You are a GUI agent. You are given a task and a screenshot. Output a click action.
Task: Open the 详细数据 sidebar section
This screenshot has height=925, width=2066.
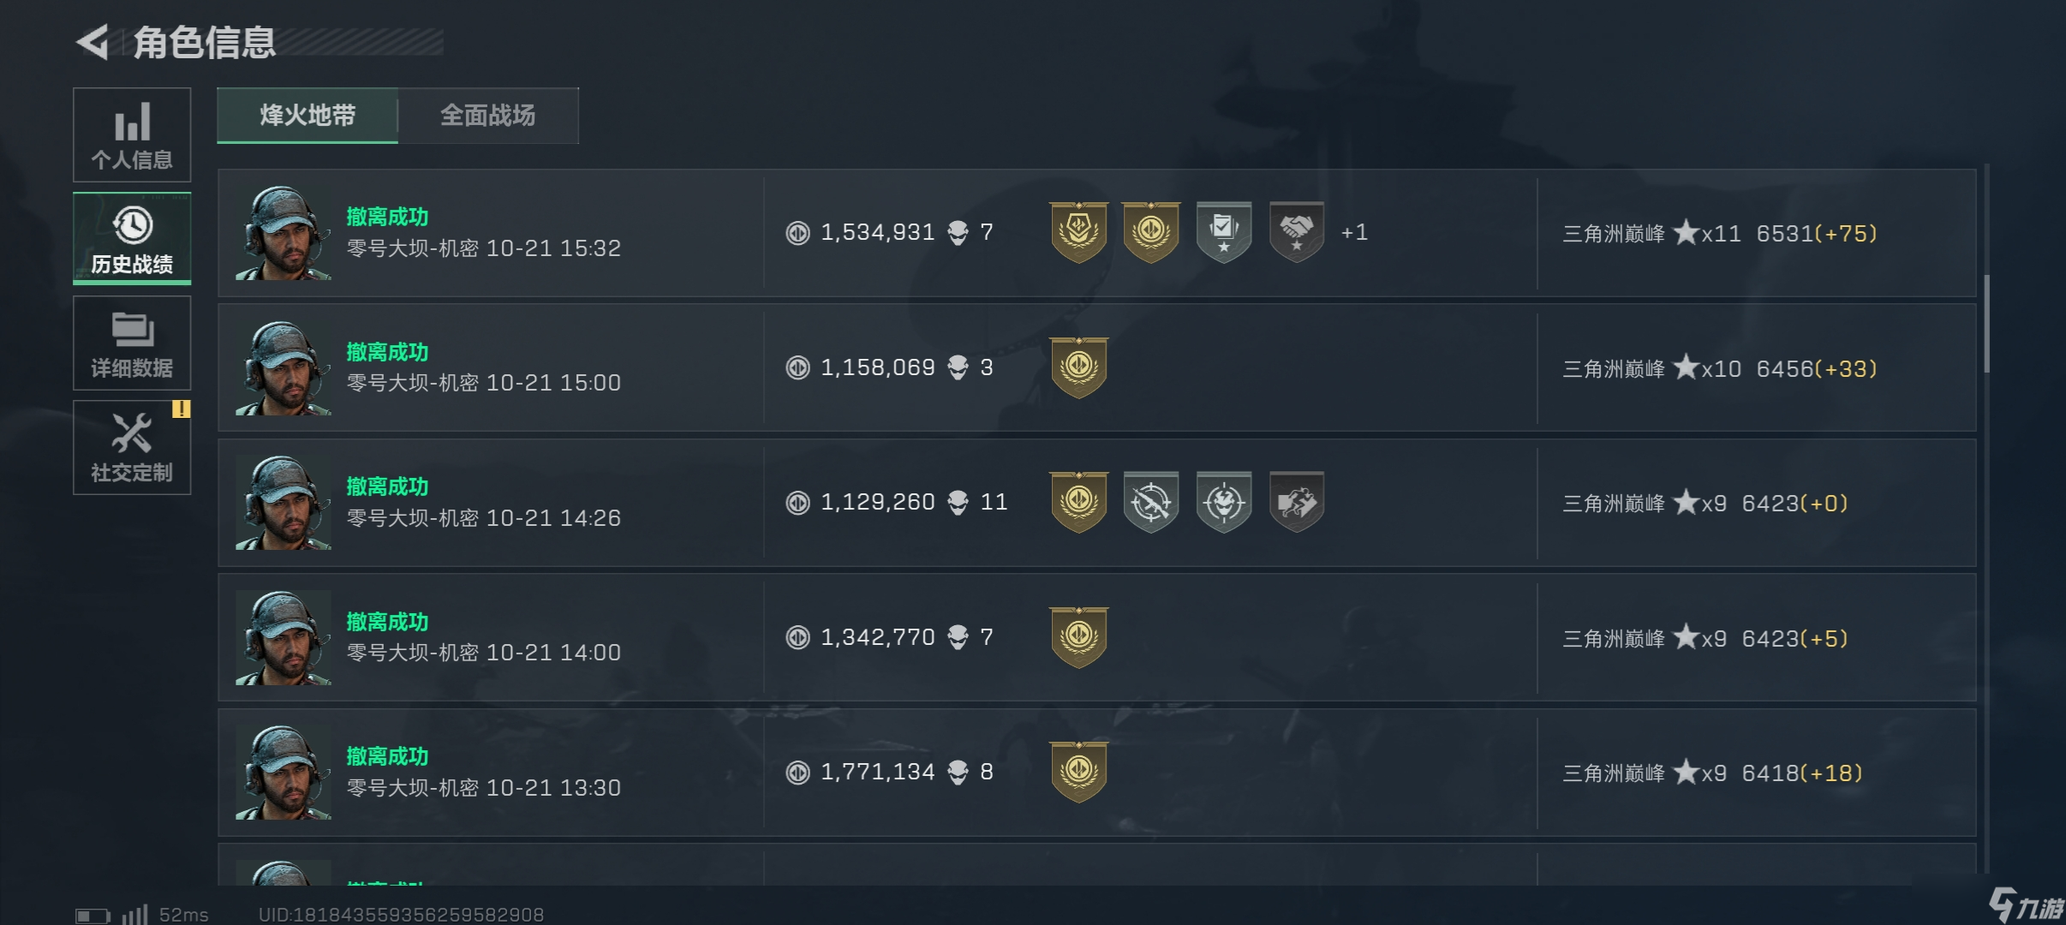tap(132, 343)
